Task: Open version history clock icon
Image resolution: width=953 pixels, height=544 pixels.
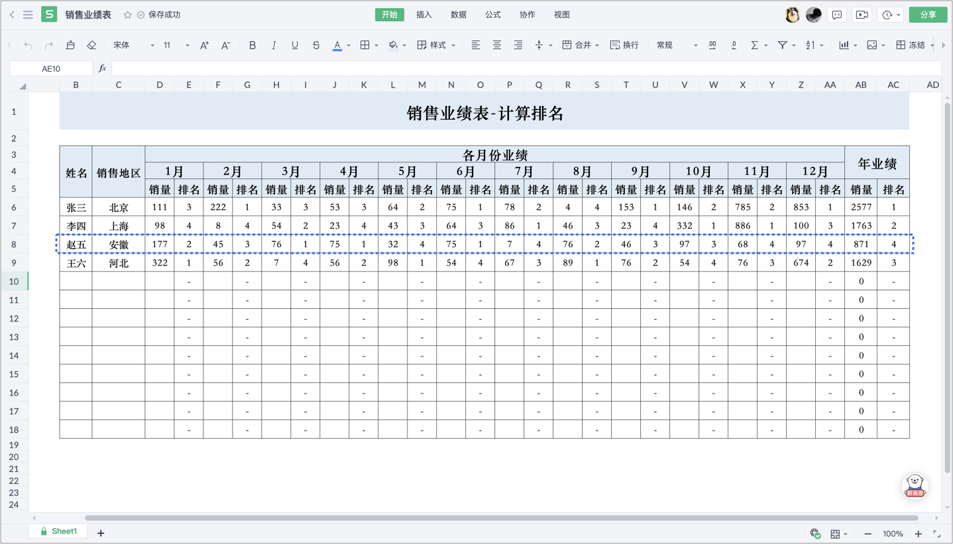Action: (x=887, y=15)
